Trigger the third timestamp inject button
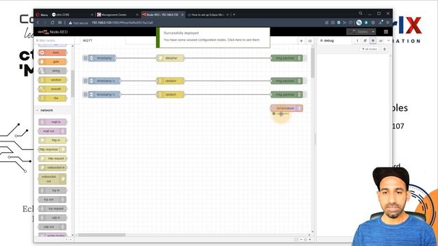 [x=85, y=94]
